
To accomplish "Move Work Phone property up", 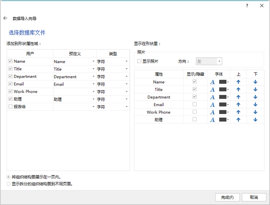I will click(238, 112).
